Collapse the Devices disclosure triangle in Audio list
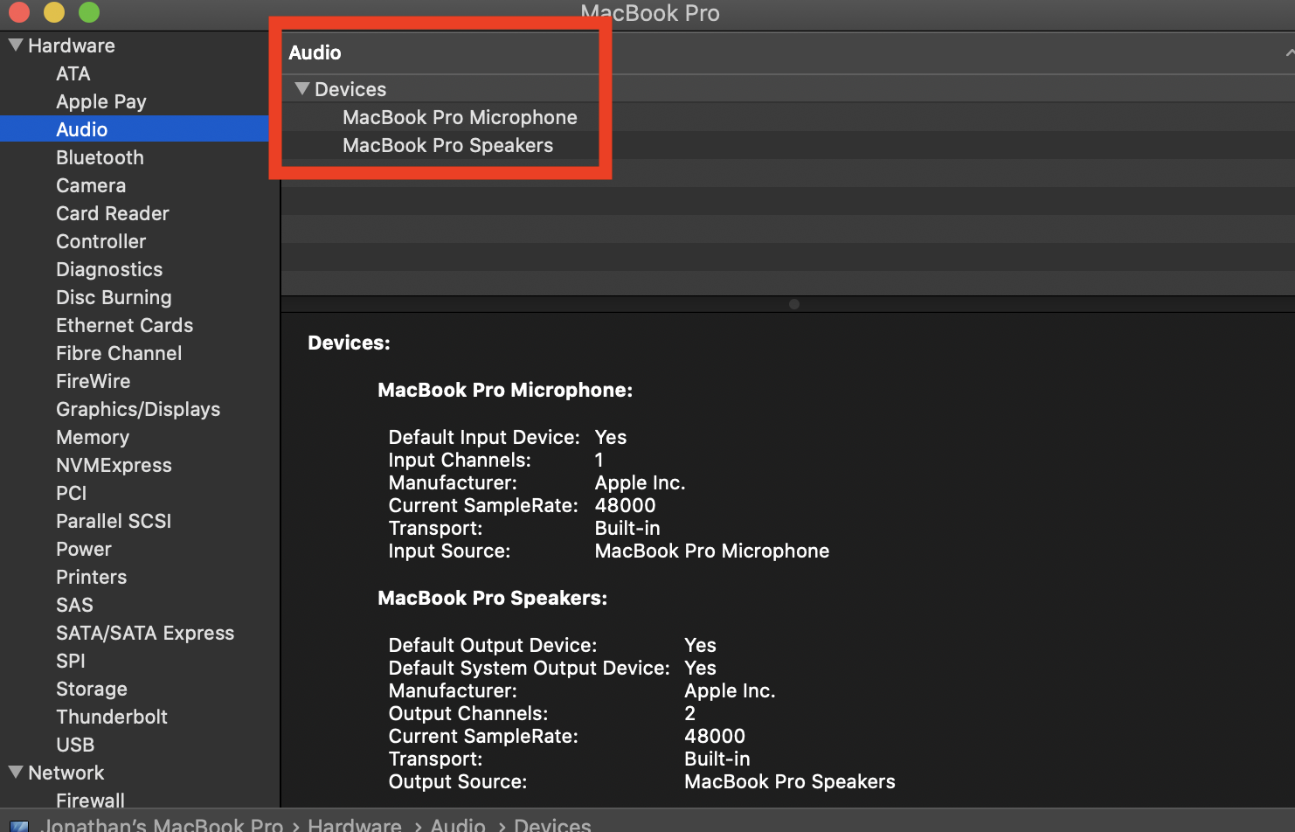The height and width of the screenshot is (832, 1295). [302, 88]
